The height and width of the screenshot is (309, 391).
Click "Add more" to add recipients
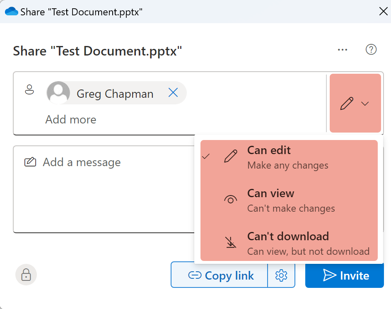click(x=71, y=120)
